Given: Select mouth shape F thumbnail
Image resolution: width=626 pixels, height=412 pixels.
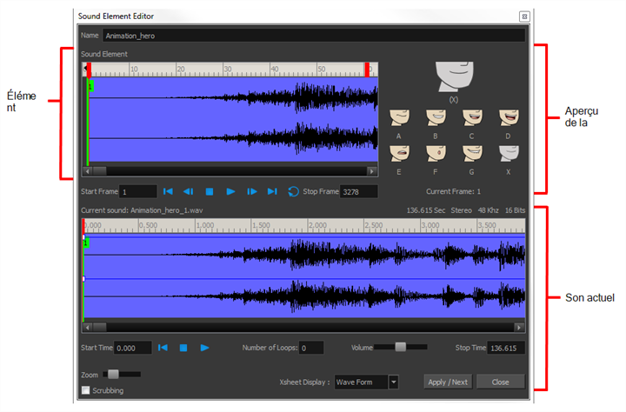Looking at the screenshot, I should (x=436, y=153).
